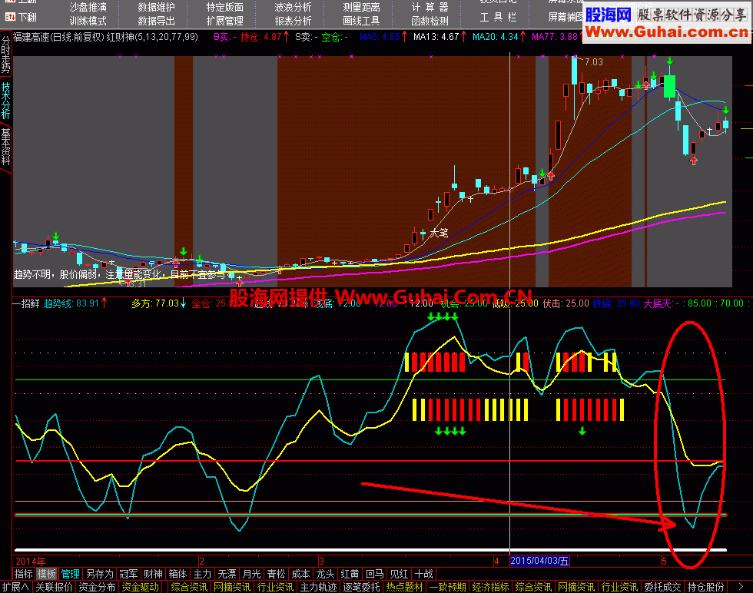Image resolution: width=753 pixels, height=593 pixels.
Task: Open 资金驱动 bottom tab
Action: (x=140, y=587)
